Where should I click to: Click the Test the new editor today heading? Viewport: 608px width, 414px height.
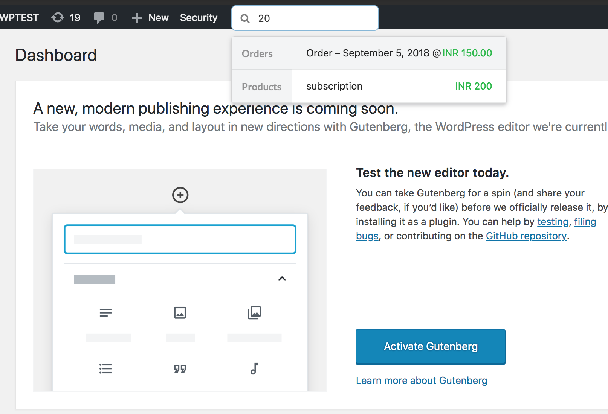pos(432,173)
